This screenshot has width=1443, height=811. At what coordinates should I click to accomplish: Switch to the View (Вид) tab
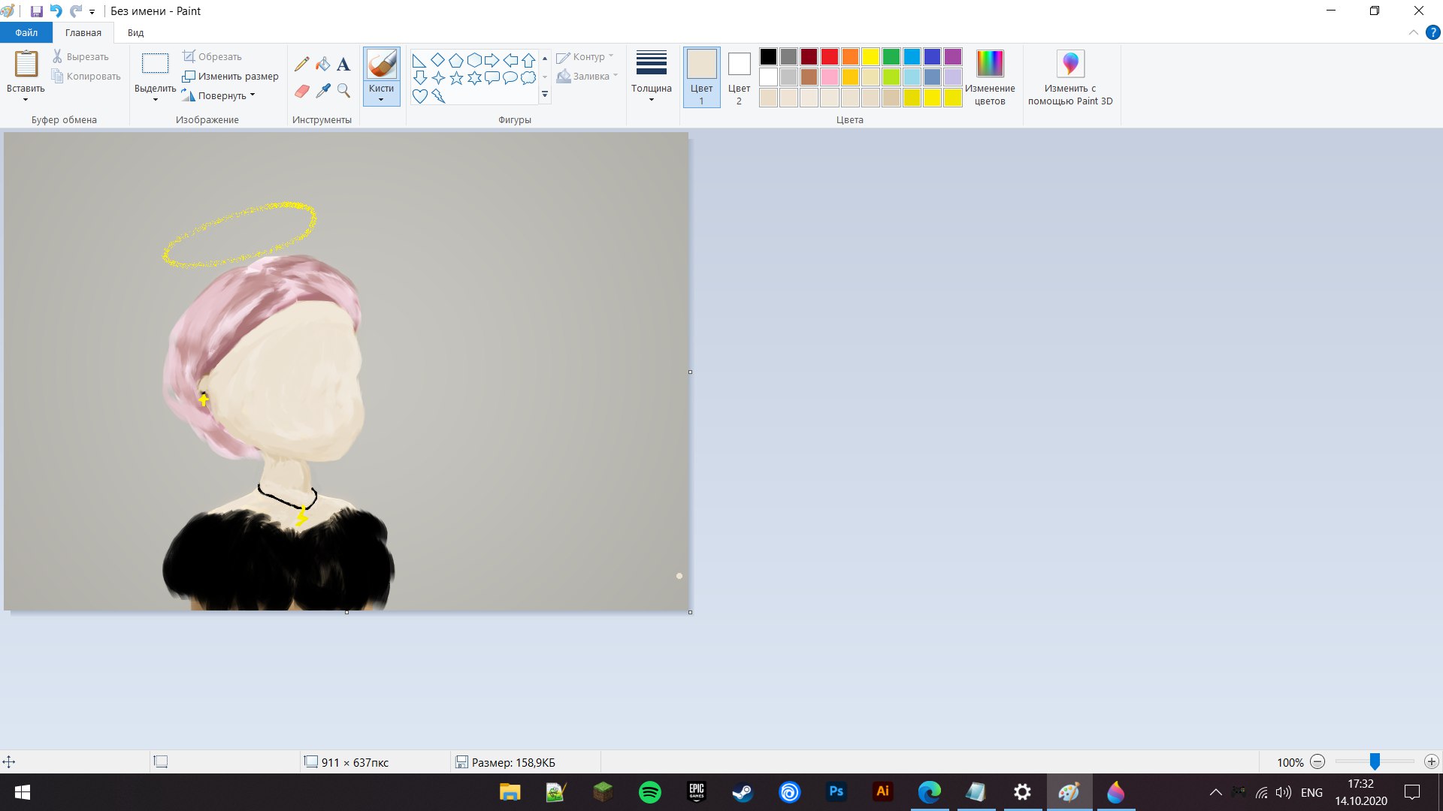135,32
